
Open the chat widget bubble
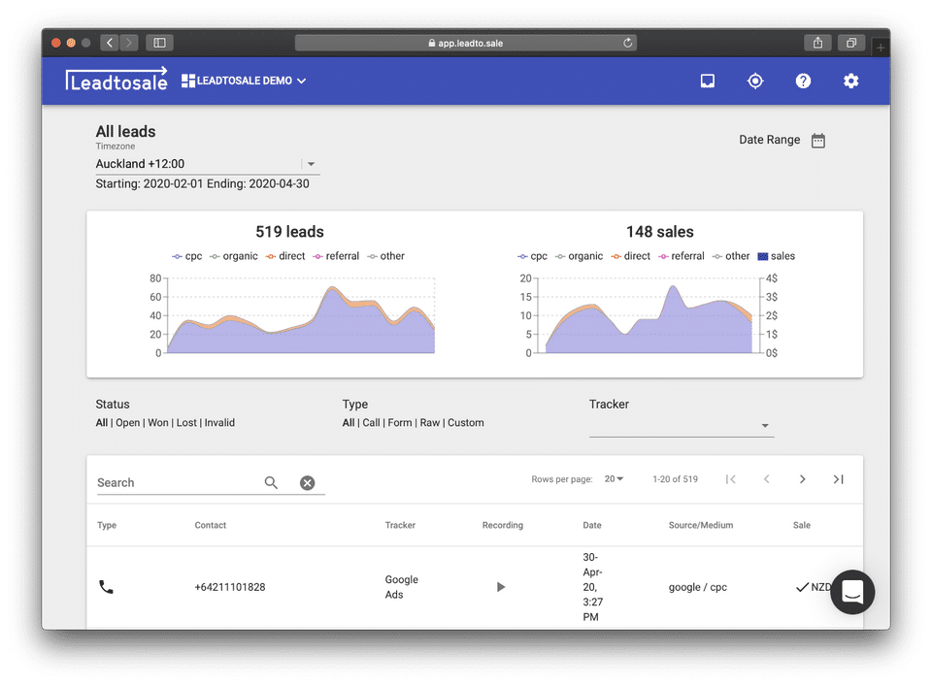852,592
